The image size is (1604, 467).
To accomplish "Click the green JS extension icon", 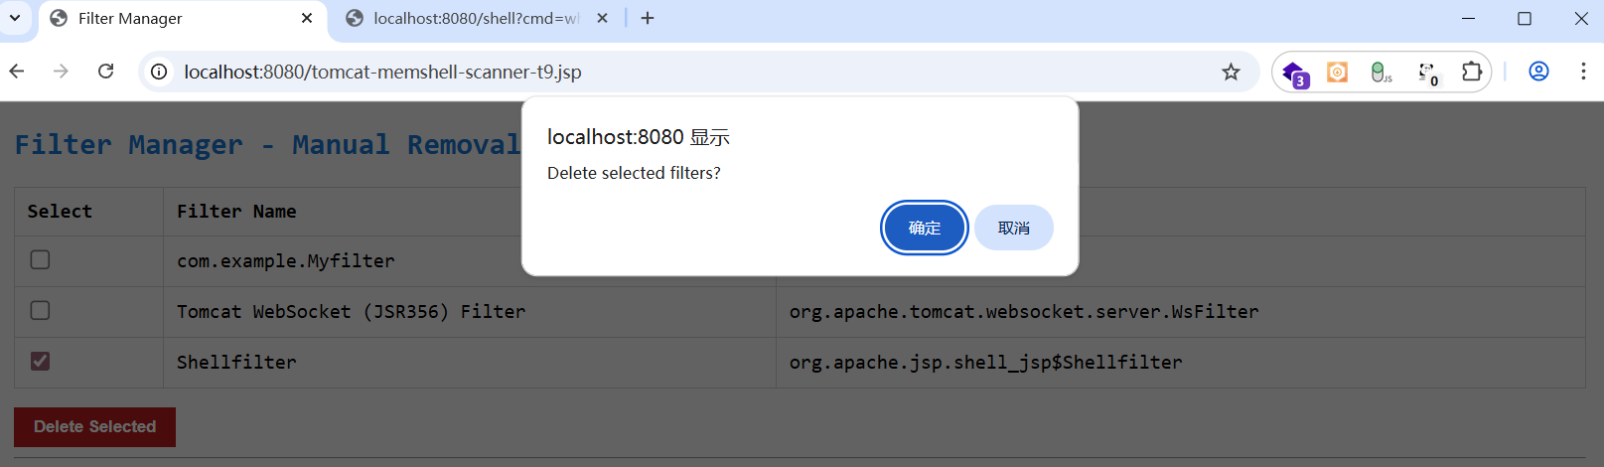I will (1381, 73).
